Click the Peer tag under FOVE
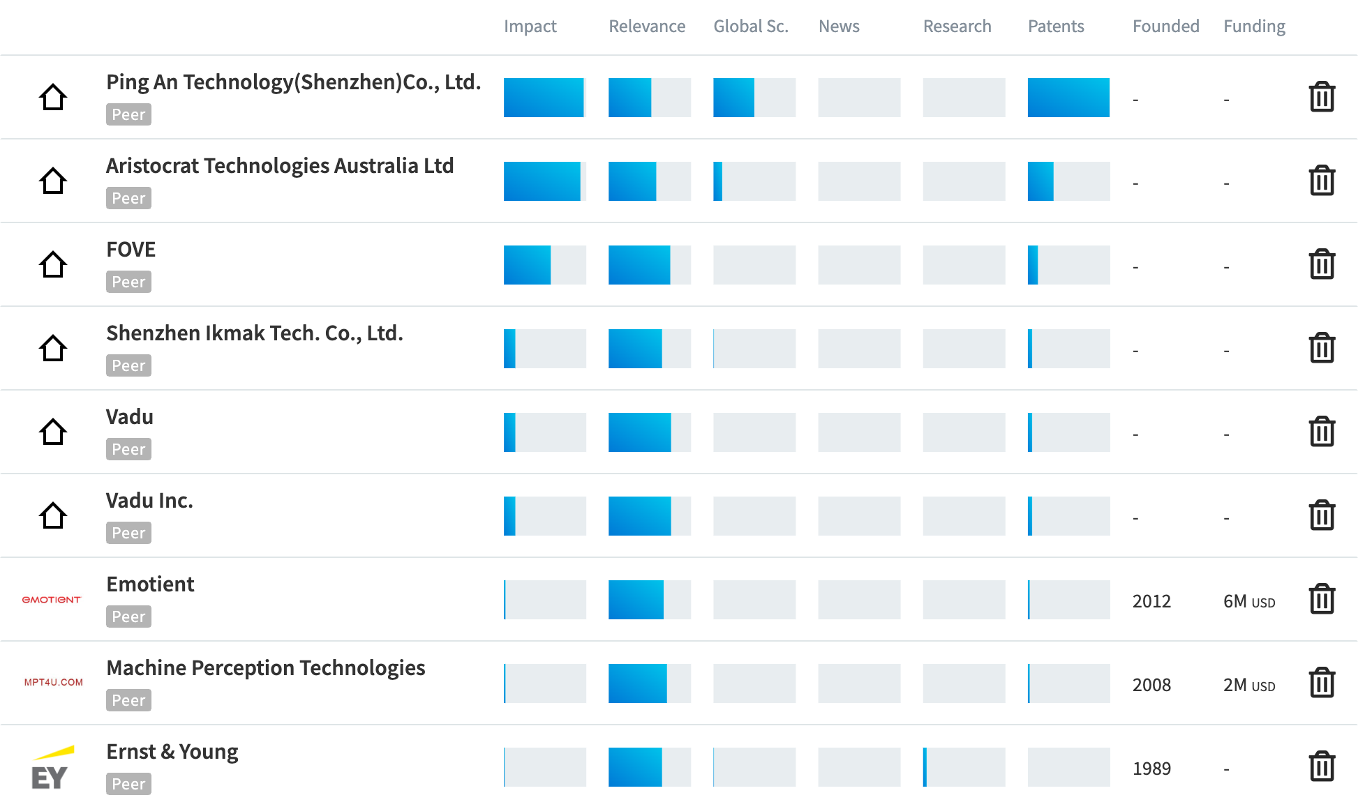 tap(128, 282)
